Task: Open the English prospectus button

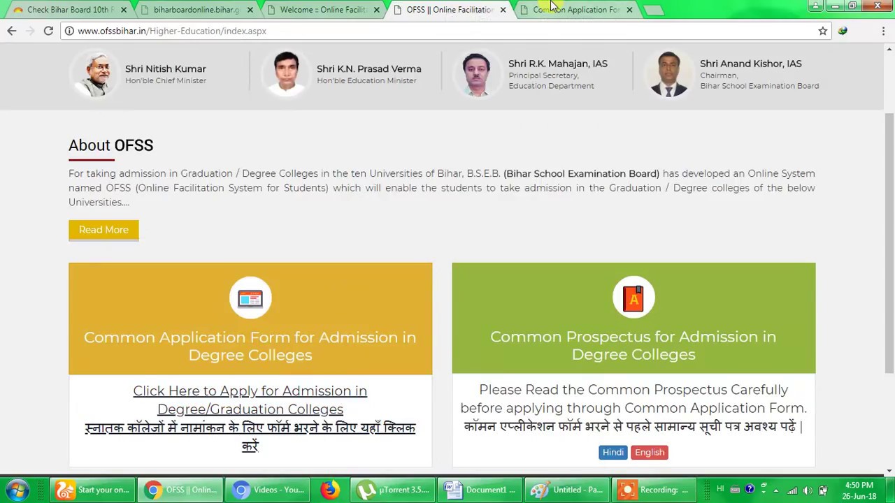Action: click(x=650, y=452)
